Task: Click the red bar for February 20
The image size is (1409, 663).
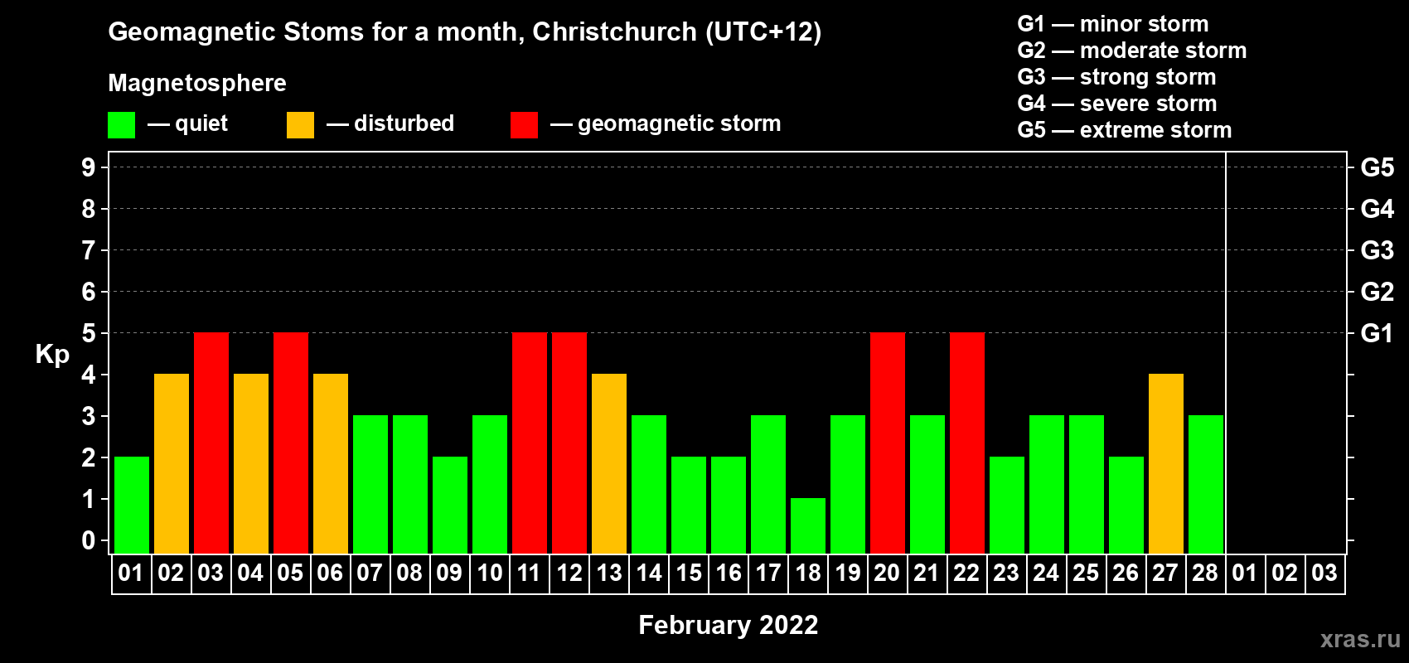Action: (888, 443)
